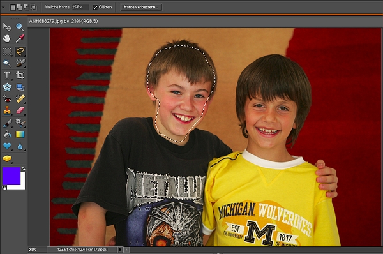Pick the Hand tool
This screenshot has width=383, height=254.
click(x=7, y=38)
